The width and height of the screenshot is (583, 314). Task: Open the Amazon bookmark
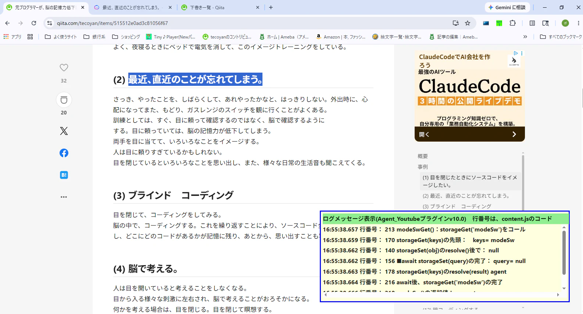[x=341, y=37]
